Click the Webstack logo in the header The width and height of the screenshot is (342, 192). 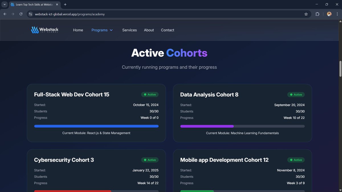tap(45, 30)
